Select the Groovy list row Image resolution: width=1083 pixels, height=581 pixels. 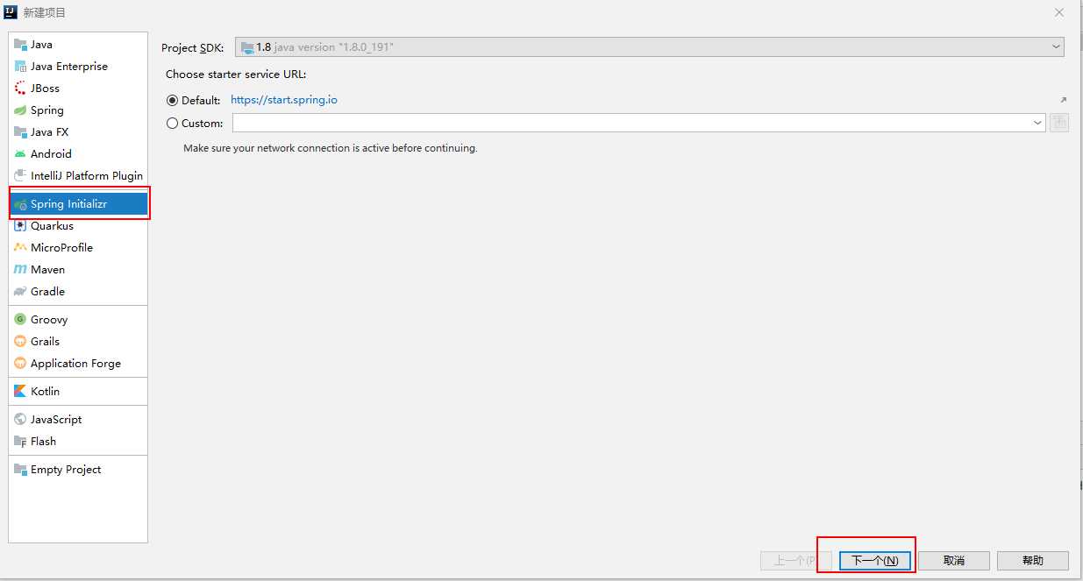(78, 320)
